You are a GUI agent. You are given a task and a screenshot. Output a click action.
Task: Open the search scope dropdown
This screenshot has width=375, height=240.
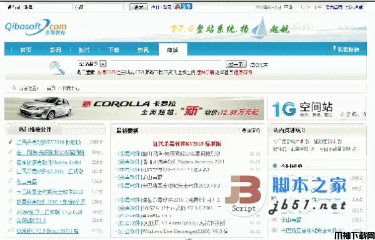[x=92, y=64]
